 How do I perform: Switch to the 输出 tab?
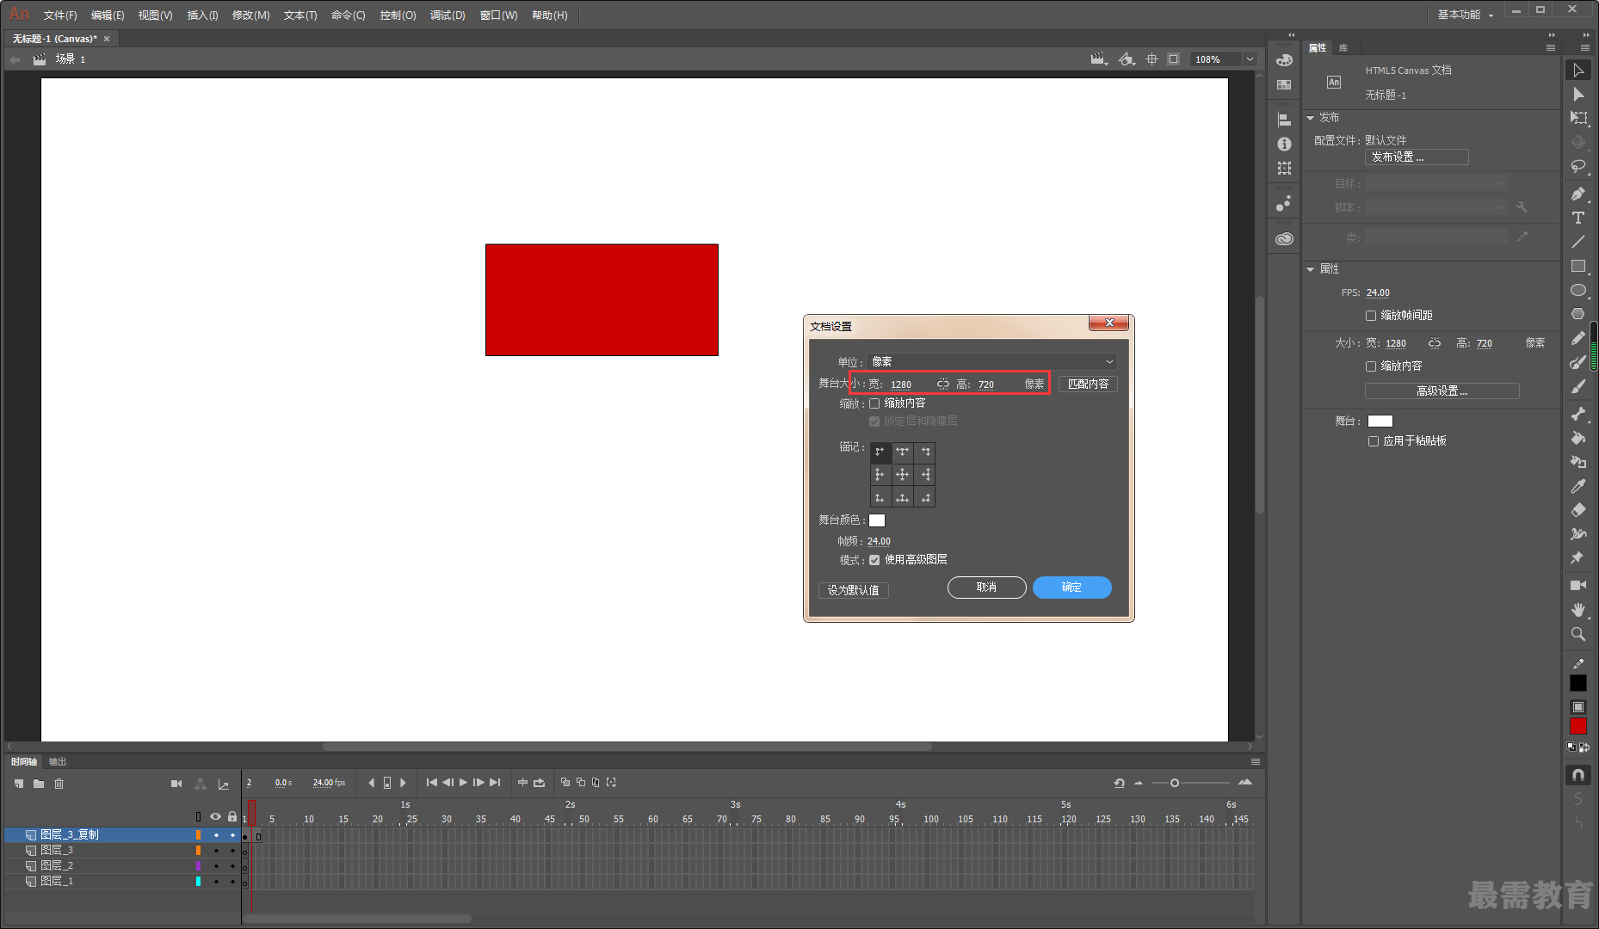tap(58, 762)
